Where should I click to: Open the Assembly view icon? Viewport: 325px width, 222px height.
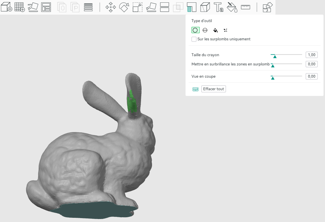268,7
